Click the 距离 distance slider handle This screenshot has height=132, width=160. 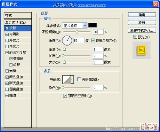pos(64,49)
